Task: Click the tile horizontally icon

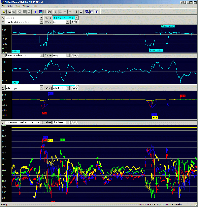Action: [92, 12]
